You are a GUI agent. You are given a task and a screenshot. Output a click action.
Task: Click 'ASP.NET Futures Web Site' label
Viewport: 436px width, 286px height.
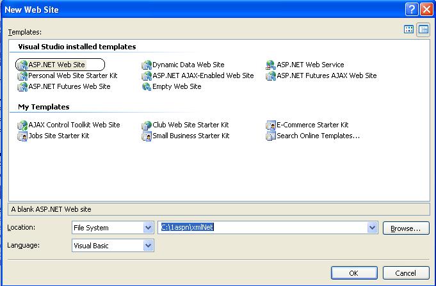69,86
